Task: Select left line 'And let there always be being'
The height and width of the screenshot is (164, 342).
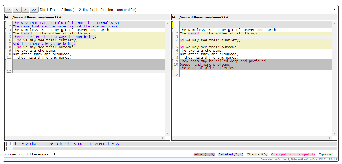Action: coord(44,44)
